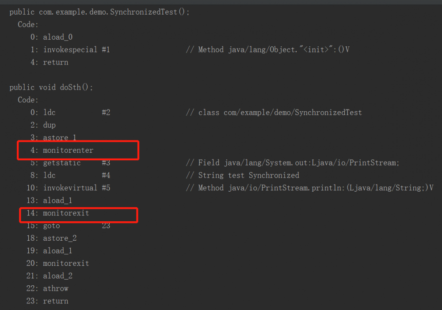Click the PrintStream.println method comment
442x310 pixels.
310,188
